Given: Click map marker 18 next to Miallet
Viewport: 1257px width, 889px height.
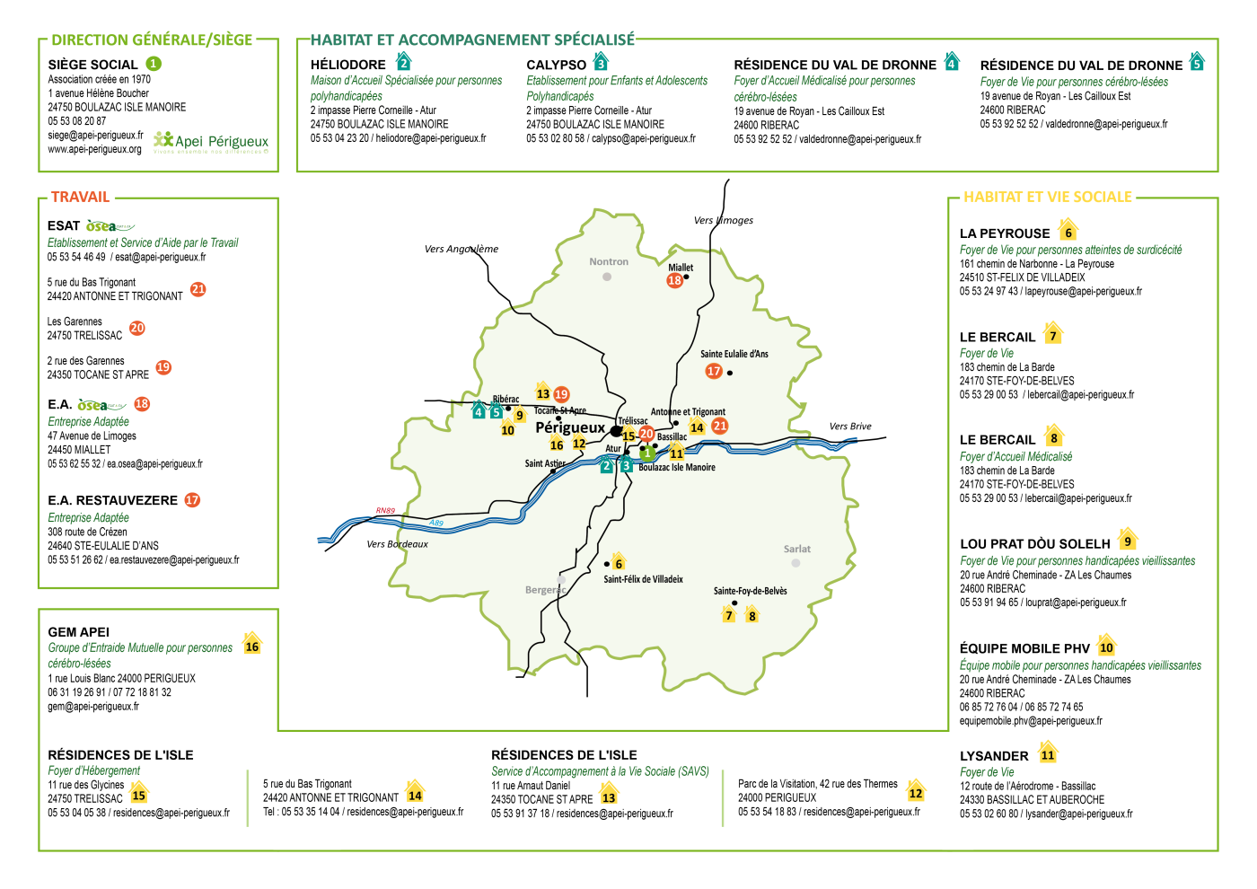Looking at the screenshot, I should pos(674,280).
